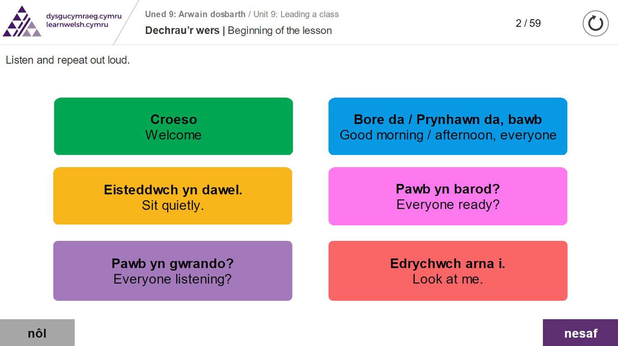Play the yellow Eisteddwch yn dawel card

coord(173,196)
